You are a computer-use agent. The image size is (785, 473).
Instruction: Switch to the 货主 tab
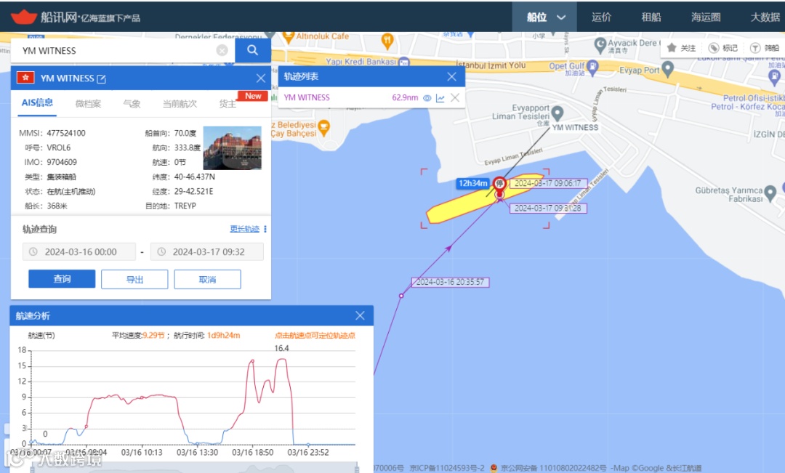pos(228,104)
